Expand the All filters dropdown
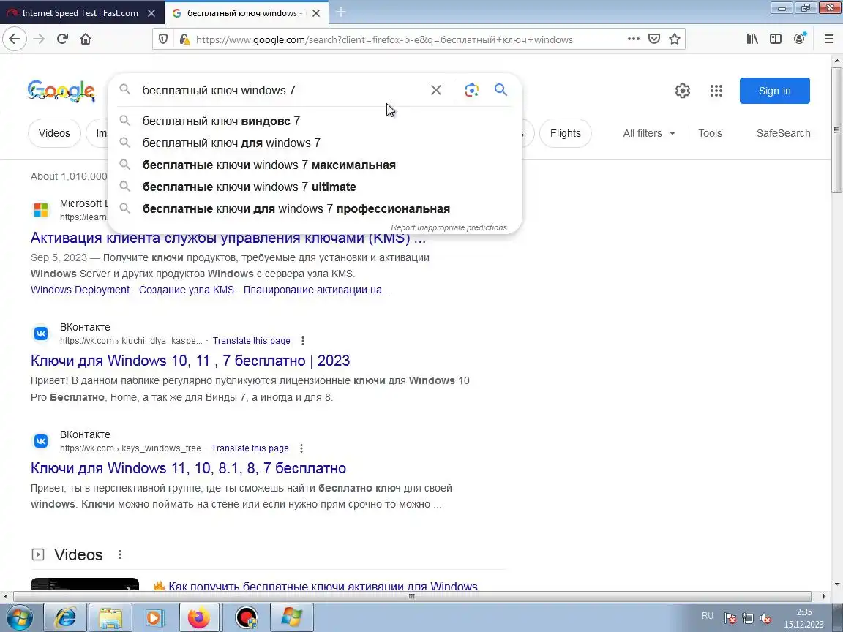This screenshot has width=843, height=632. (649, 133)
